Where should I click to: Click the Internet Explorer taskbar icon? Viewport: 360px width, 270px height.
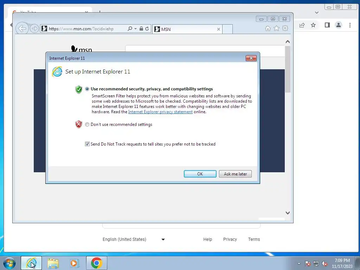click(31, 263)
